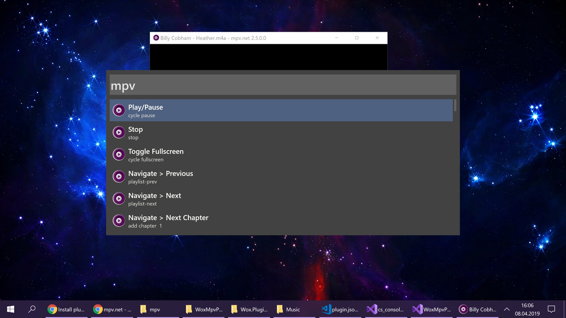Screen dimensions: 566x318
Task: Click the mpv icon beside Play/Pause
Action: (x=119, y=110)
